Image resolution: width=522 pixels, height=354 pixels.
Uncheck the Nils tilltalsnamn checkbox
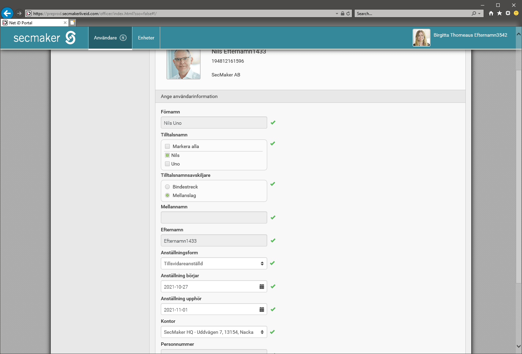click(x=167, y=155)
